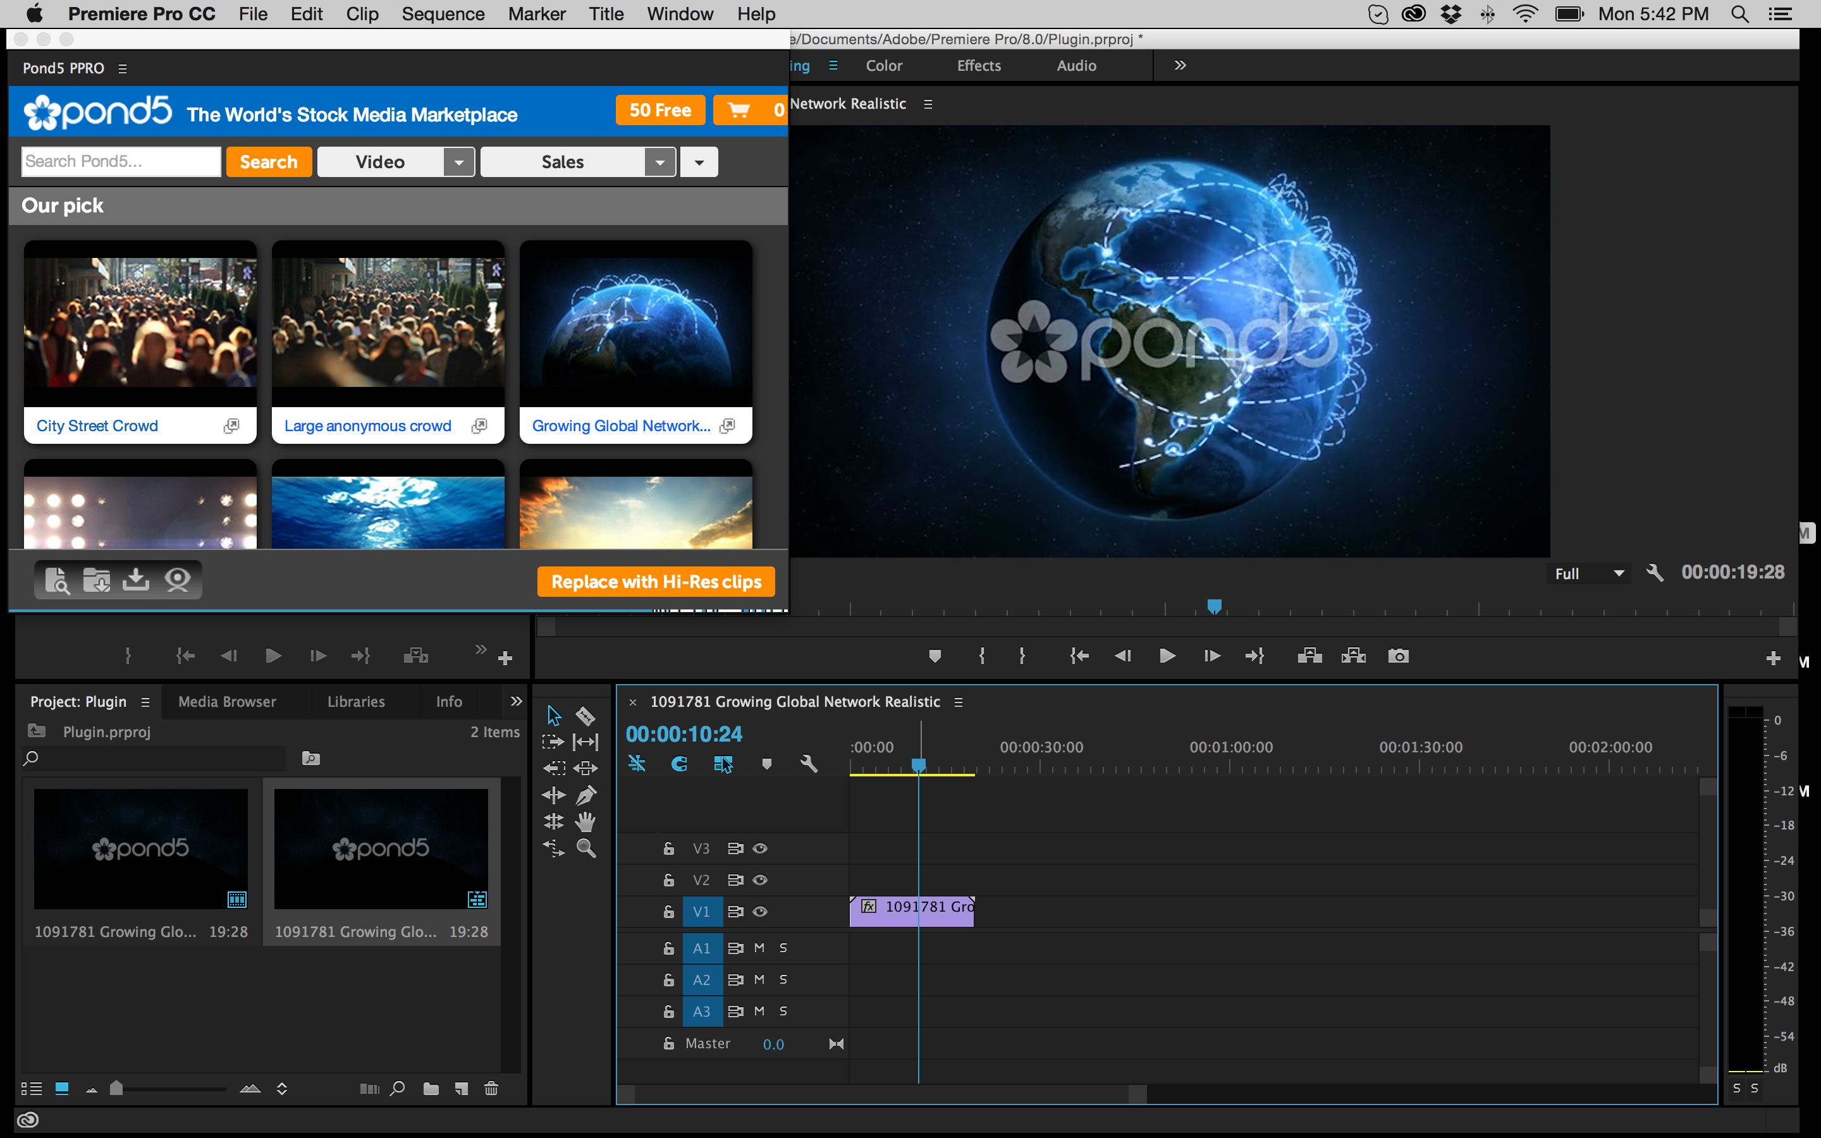The image size is (1821, 1138).
Task: Click the orange Search button
Action: point(269,162)
